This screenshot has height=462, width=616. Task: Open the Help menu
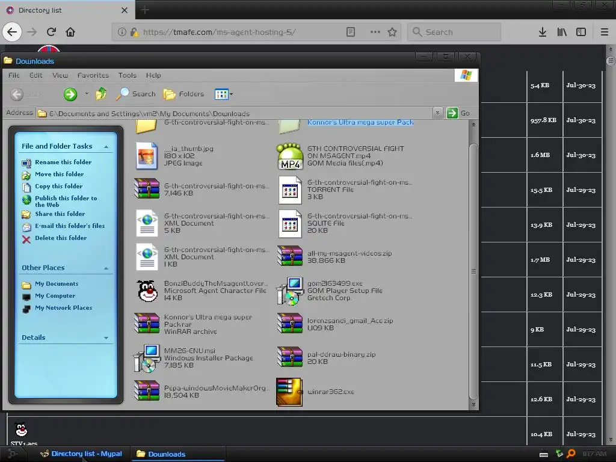pyautogui.click(x=153, y=75)
